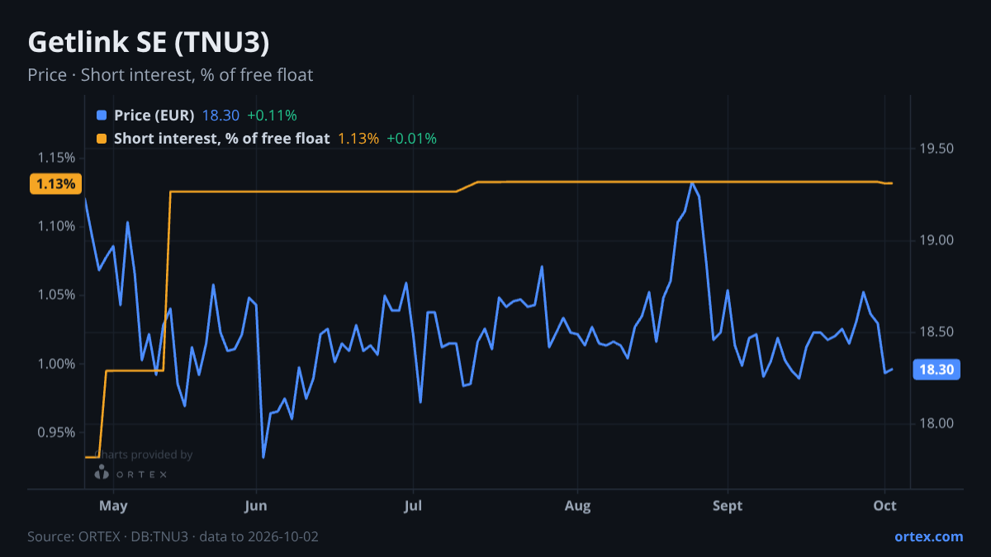991x557 pixels.
Task: Click the 19.50 right axis label
Action: (x=935, y=149)
